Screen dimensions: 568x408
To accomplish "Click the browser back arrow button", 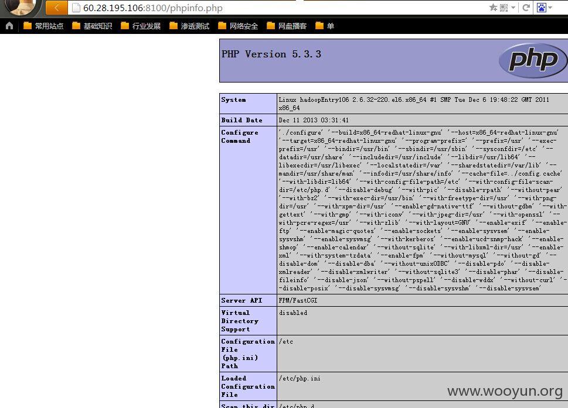I will [x=56, y=8].
